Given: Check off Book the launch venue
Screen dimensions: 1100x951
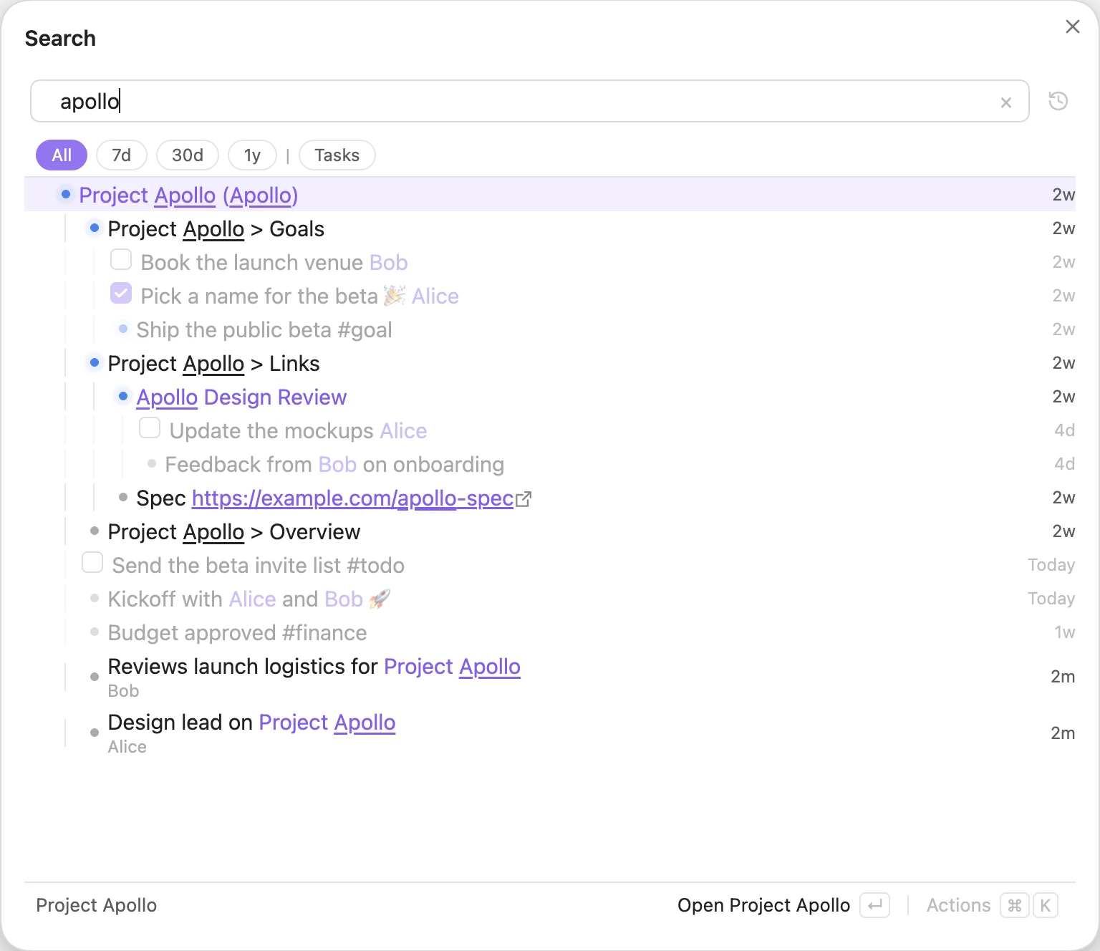Looking at the screenshot, I should [121, 259].
